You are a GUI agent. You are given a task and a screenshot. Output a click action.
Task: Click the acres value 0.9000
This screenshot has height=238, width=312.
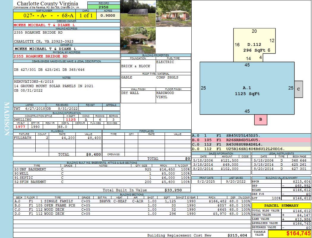(108, 15)
